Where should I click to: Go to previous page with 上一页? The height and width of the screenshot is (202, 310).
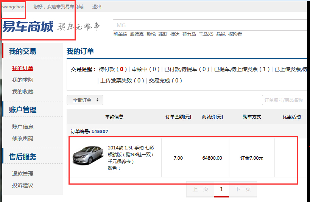pos(200,189)
